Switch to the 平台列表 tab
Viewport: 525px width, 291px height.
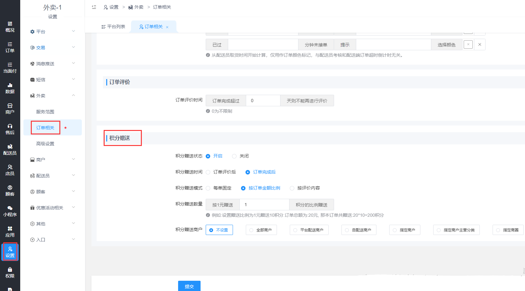pos(113,27)
